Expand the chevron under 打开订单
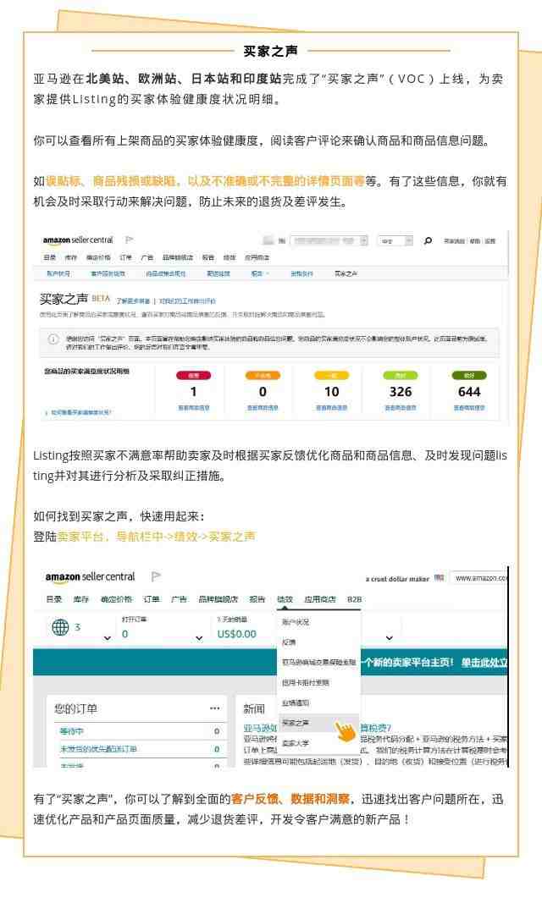This screenshot has width=542, height=909. coord(199,637)
